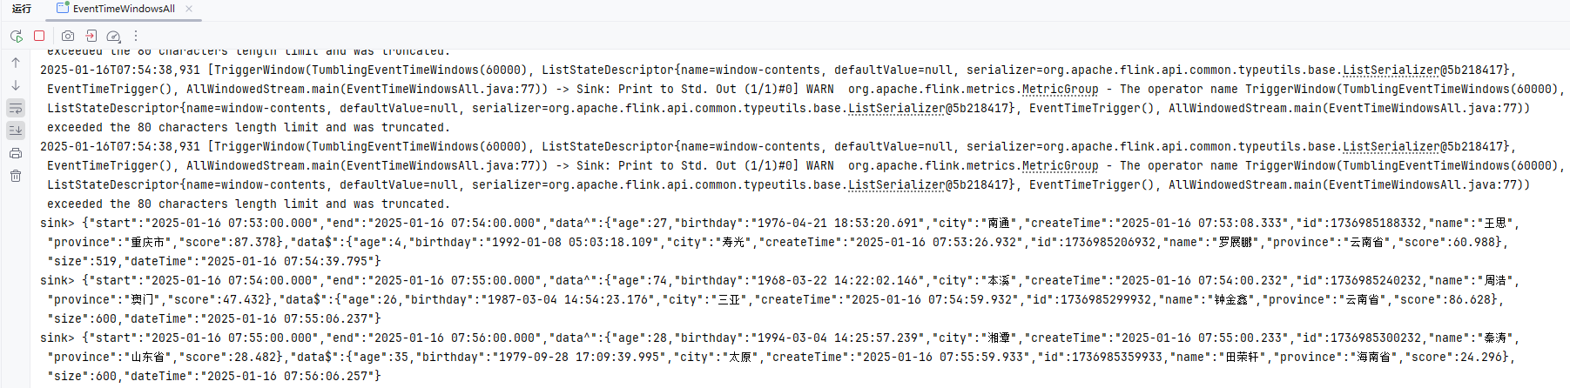Open the more options vertical dots
Screen dimensions: 1570x388
pyautogui.click(x=136, y=36)
